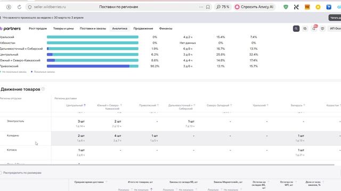
Task: Open the 75% zoom indicator
Action: tap(223, 7)
